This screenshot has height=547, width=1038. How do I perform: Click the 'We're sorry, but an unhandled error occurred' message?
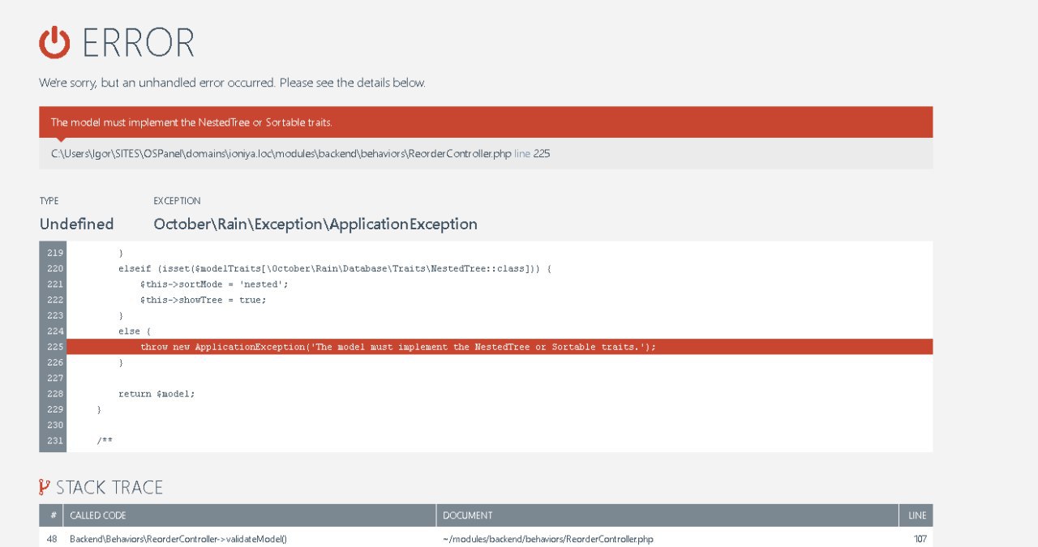click(232, 83)
